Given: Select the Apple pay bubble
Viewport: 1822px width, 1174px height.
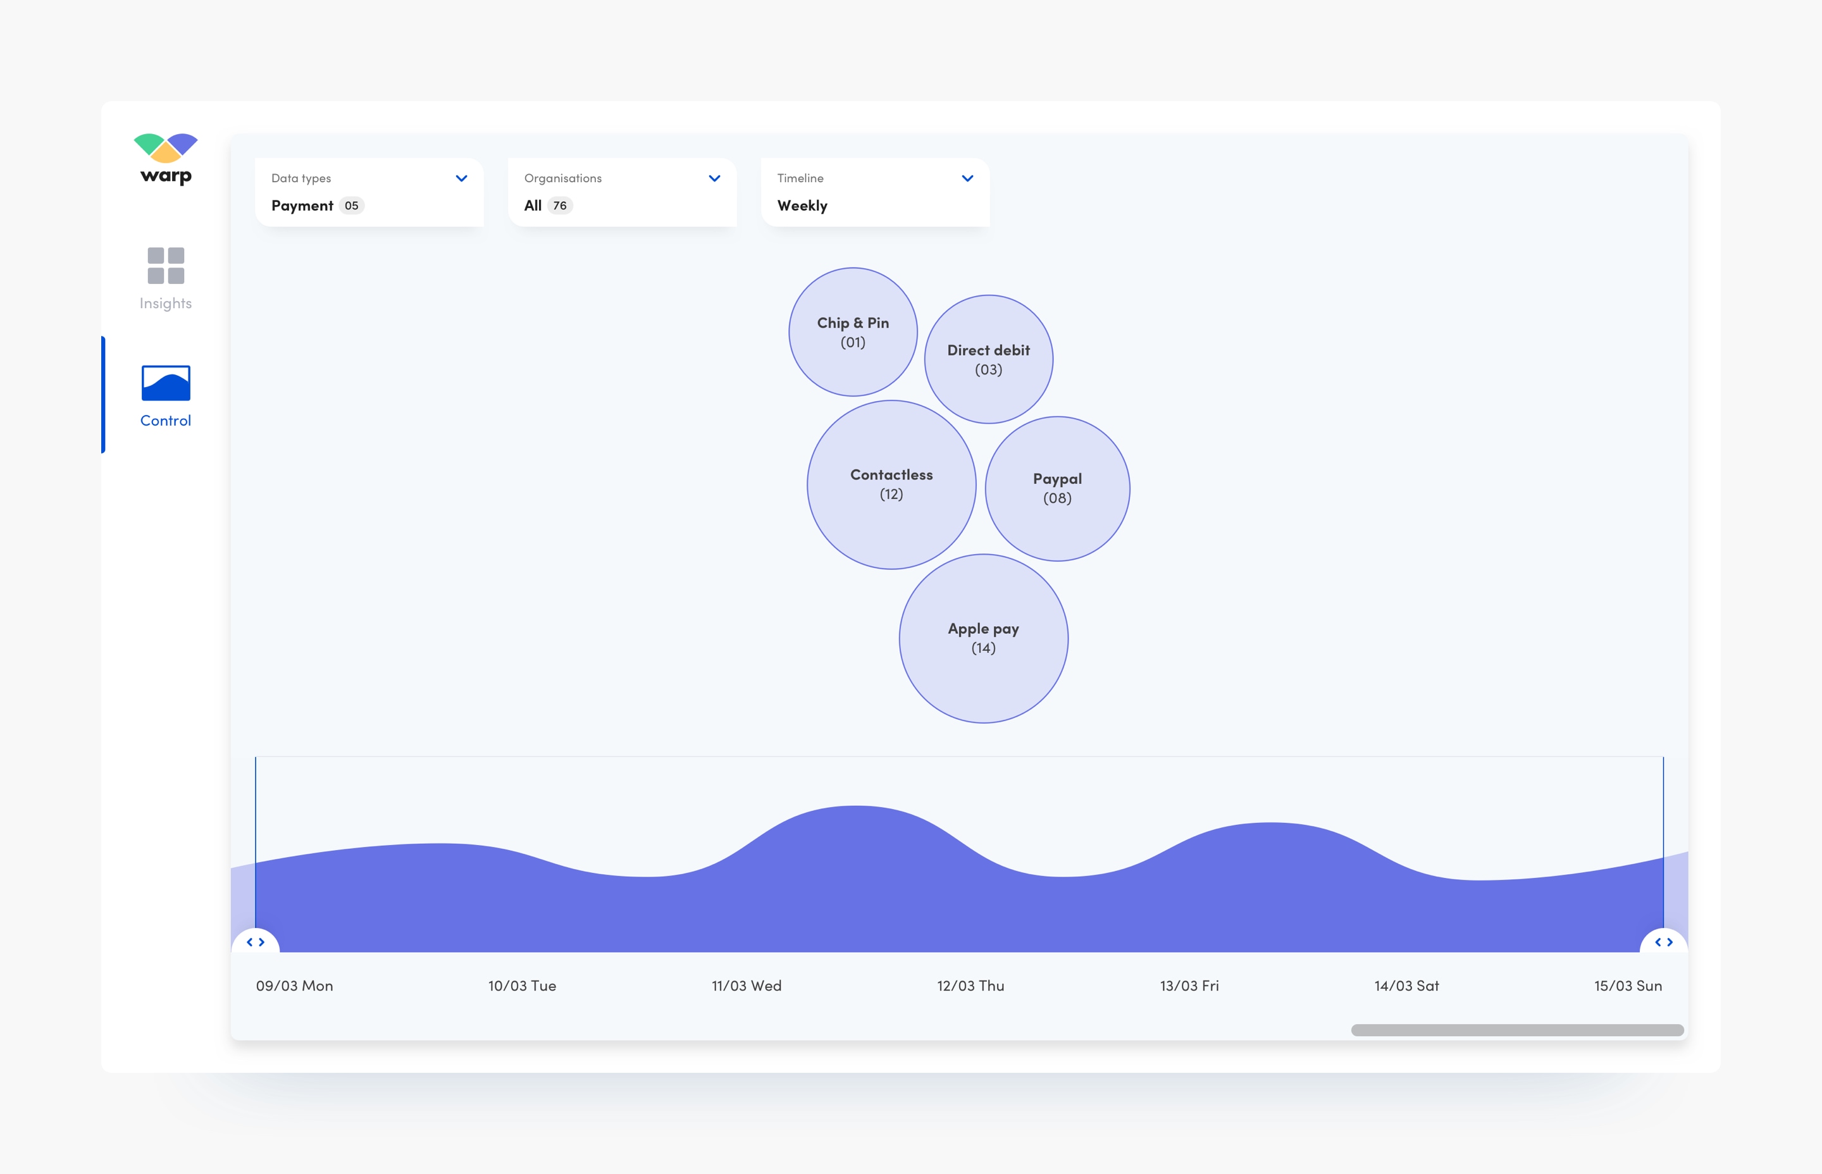Looking at the screenshot, I should pyautogui.click(x=983, y=639).
